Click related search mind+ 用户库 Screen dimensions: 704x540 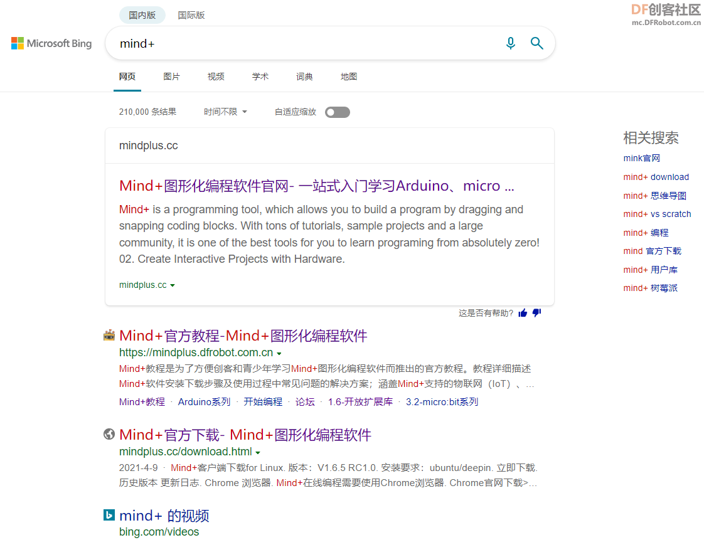pos(650,270)
